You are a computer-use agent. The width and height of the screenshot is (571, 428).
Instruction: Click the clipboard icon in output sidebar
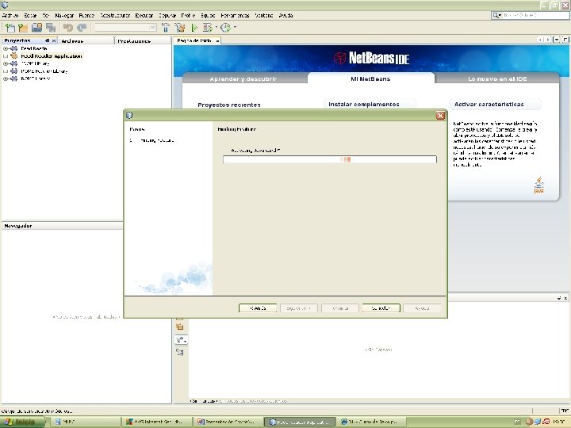(x=180, y=327)
